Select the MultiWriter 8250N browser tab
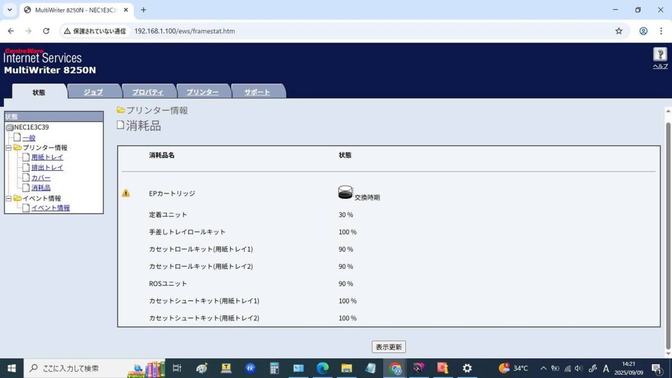Image resolution: width=672 pixels, height=378 pixels. pos(77,10)
